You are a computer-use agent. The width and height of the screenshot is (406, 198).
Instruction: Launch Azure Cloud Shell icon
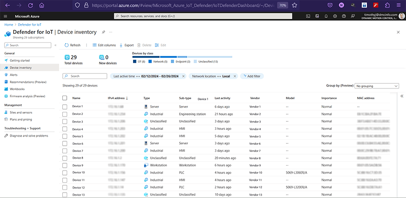308,16
